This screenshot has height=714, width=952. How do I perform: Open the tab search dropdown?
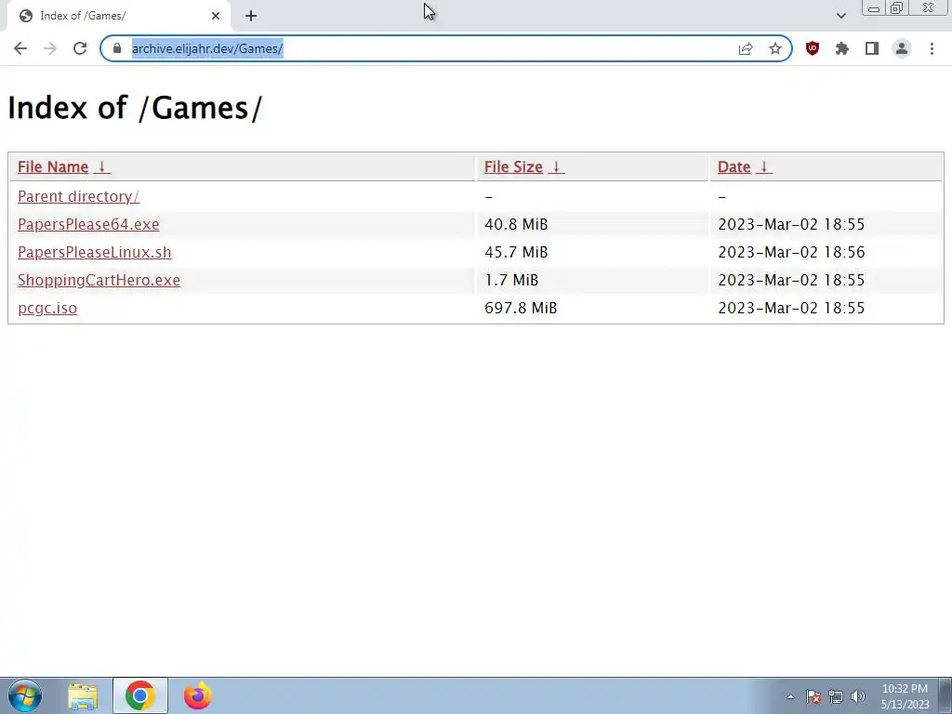[840, 16]
